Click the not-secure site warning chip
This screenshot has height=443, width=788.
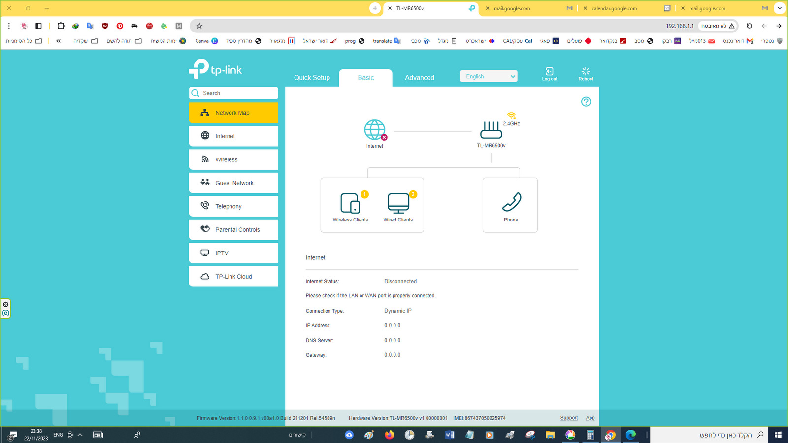coord(718,26)
